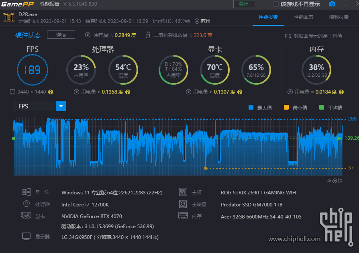Click the memory module icon beside Acer 32GB
Screen dimensions: 359x253
(x=183, y=215)
